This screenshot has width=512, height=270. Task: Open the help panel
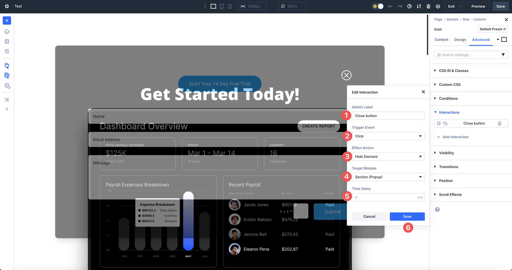[7, 109]
